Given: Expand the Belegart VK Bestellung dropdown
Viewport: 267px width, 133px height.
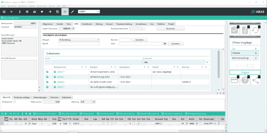Looking at the screenshot, I should tap(98, 40).
